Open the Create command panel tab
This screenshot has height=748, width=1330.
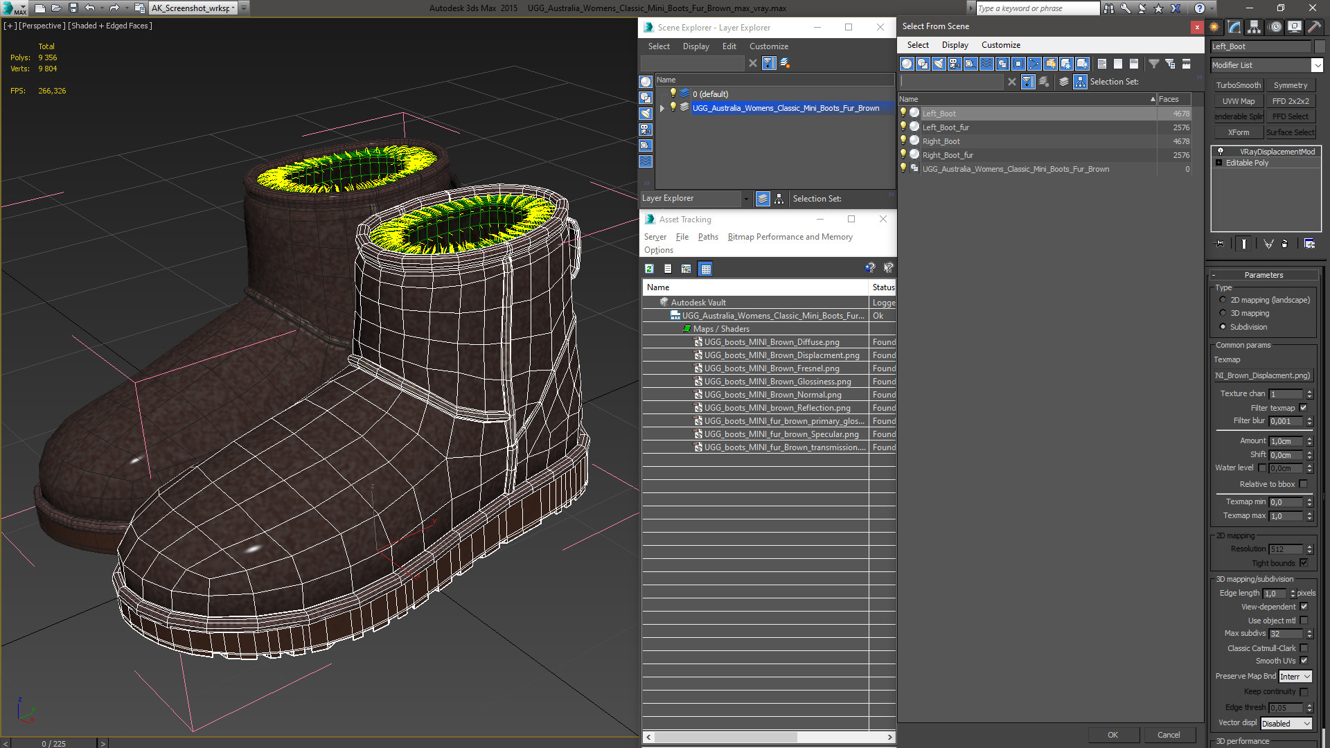[x=1214, y=27]
